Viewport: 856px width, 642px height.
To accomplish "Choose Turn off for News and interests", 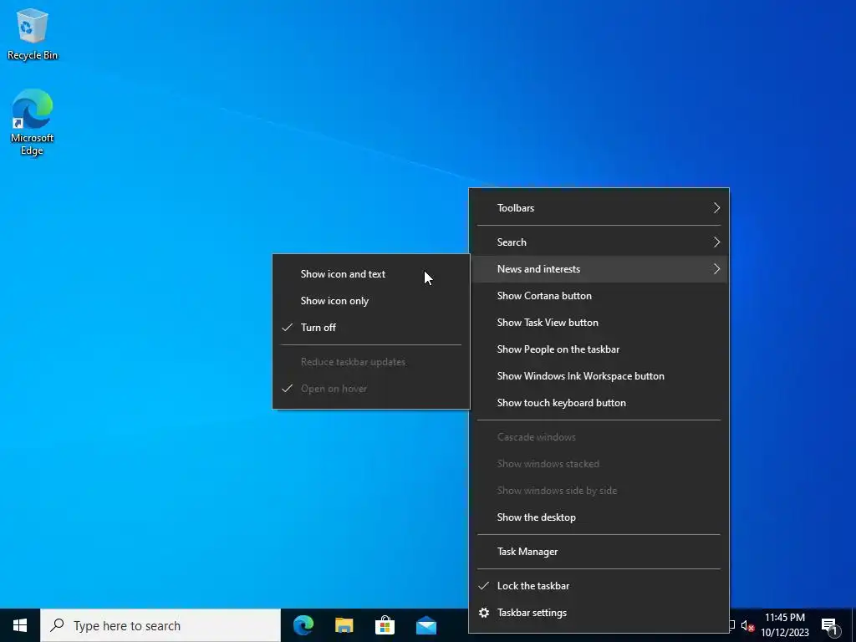I will [x=371, y=328].
